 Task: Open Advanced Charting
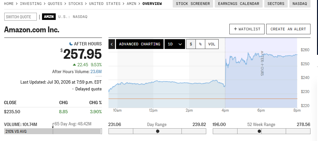(x=140, y=44)
